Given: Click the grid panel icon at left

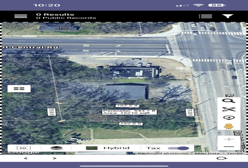Looking at the screenshot, I should pyautogui.click(x=19, y=88).
